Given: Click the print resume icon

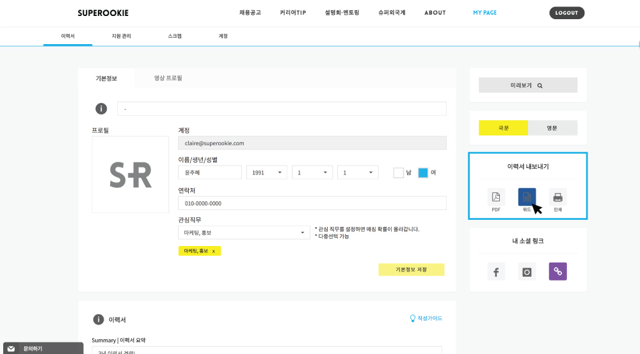Looking at the screenshot, I should pyautogui.click(x=557, y=197).
